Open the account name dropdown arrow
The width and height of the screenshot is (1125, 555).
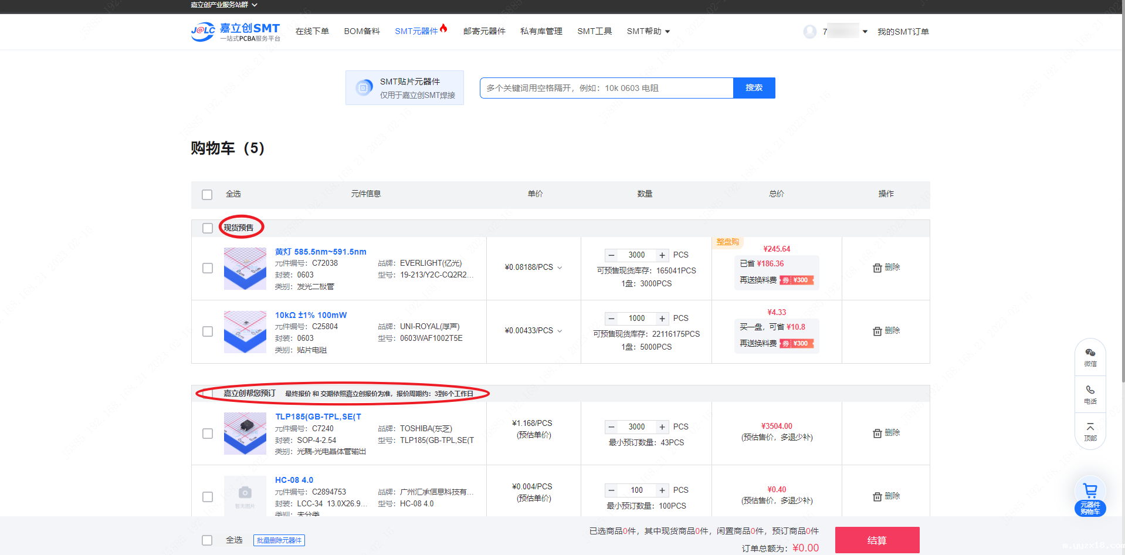coord(865,32)
